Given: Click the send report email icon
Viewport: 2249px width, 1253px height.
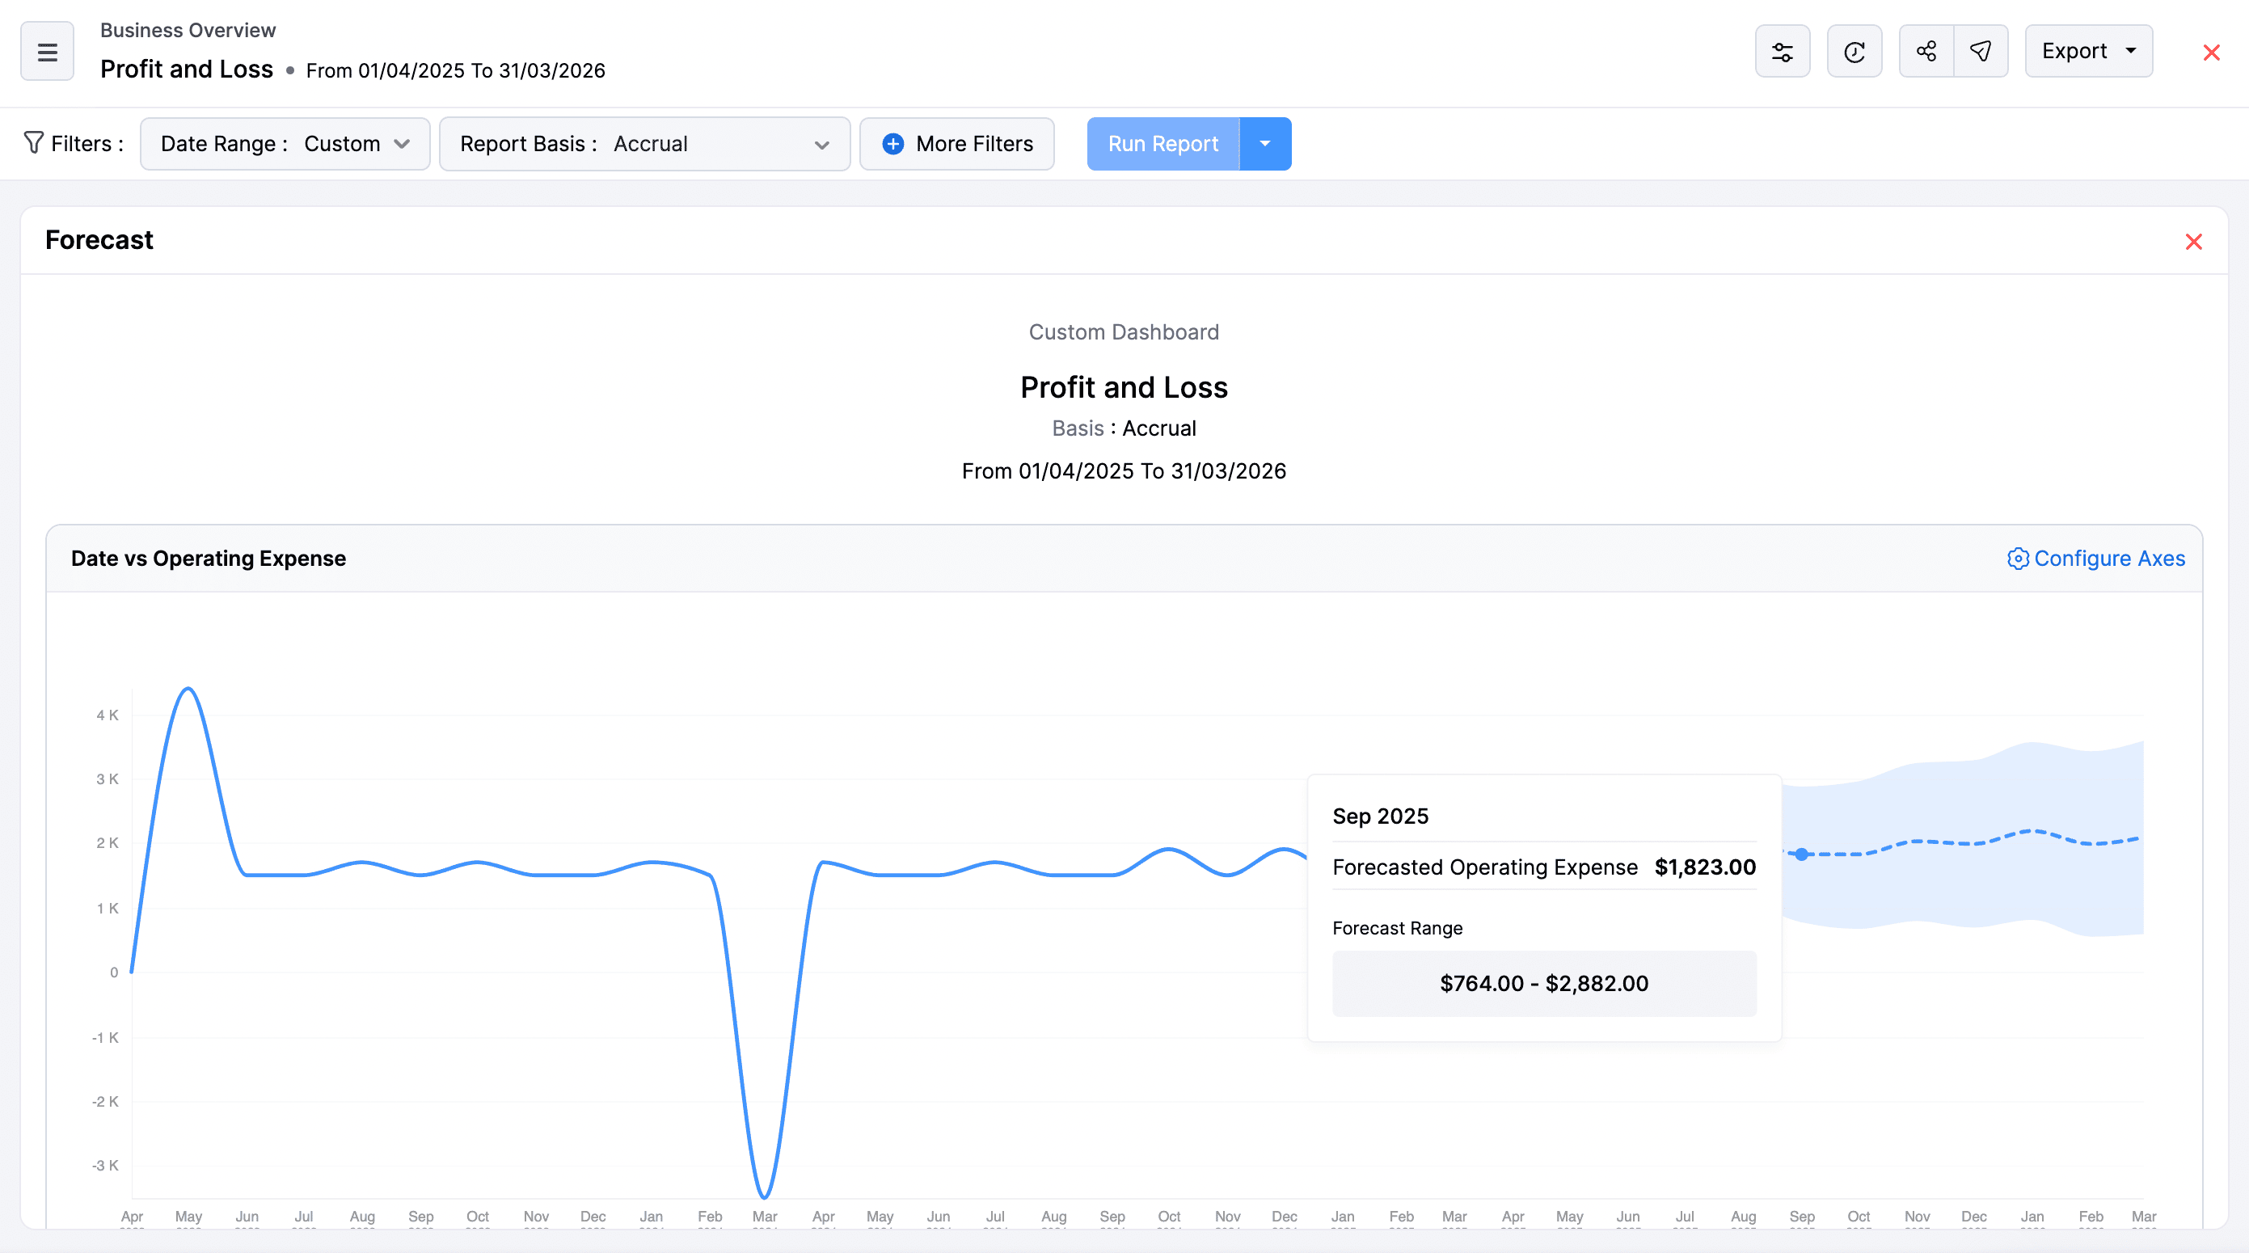Looking at the screenshot, I should click(1981, 51).
